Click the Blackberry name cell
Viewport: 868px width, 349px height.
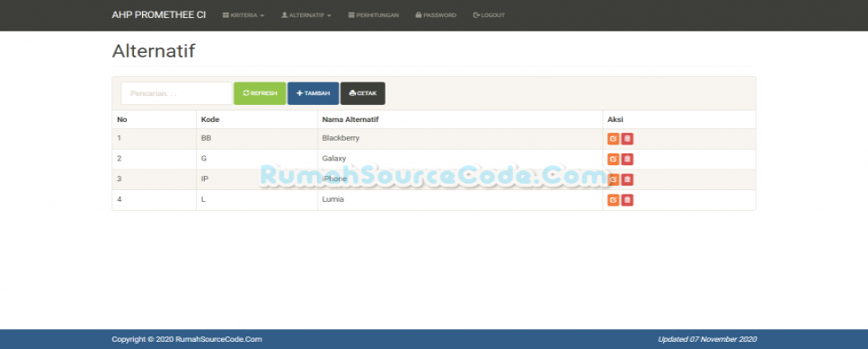(459, 139)
